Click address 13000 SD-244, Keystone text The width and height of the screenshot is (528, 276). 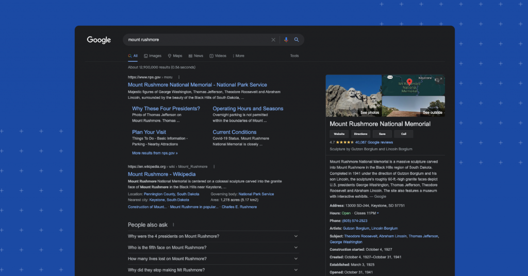pyautogui.click(x=374, y=205)
